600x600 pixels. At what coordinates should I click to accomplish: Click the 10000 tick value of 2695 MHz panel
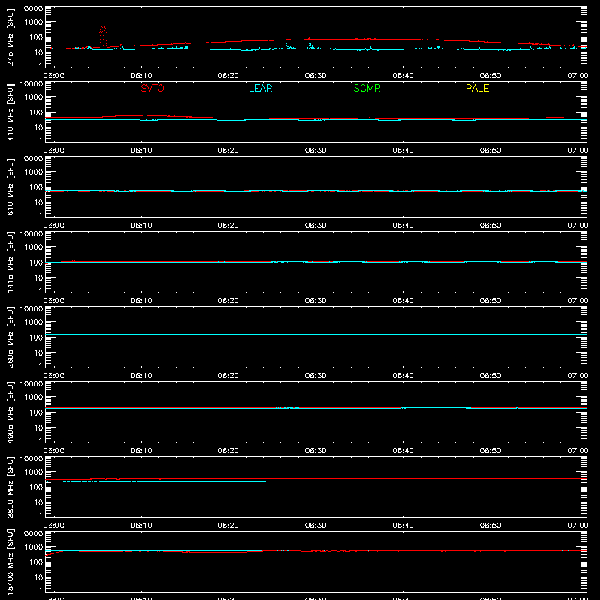click(31, 309)
